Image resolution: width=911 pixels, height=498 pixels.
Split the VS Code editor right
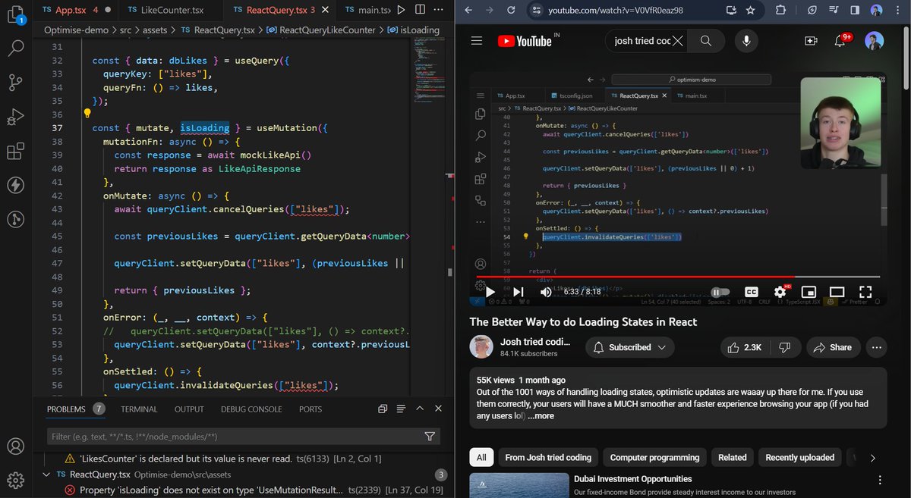(420, 10)
